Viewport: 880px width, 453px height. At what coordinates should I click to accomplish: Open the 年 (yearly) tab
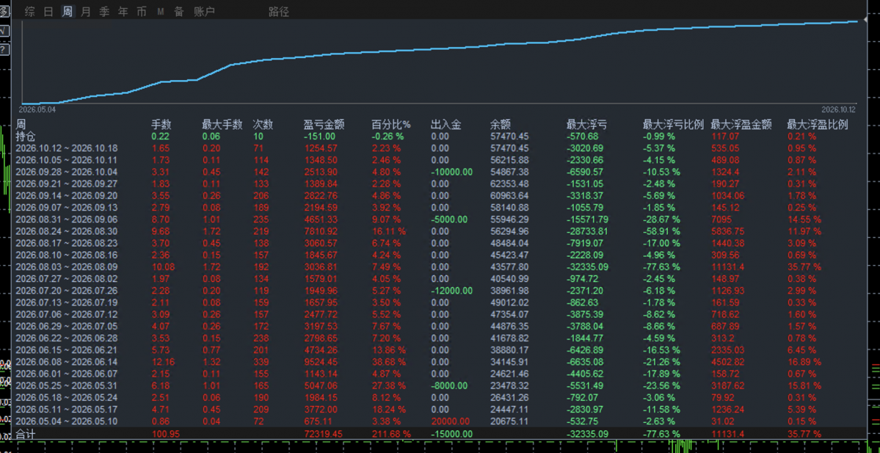(x=123, y=11)
